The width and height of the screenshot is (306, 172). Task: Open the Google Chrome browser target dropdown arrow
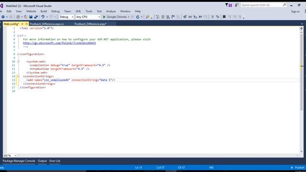(x=129, y=17)
